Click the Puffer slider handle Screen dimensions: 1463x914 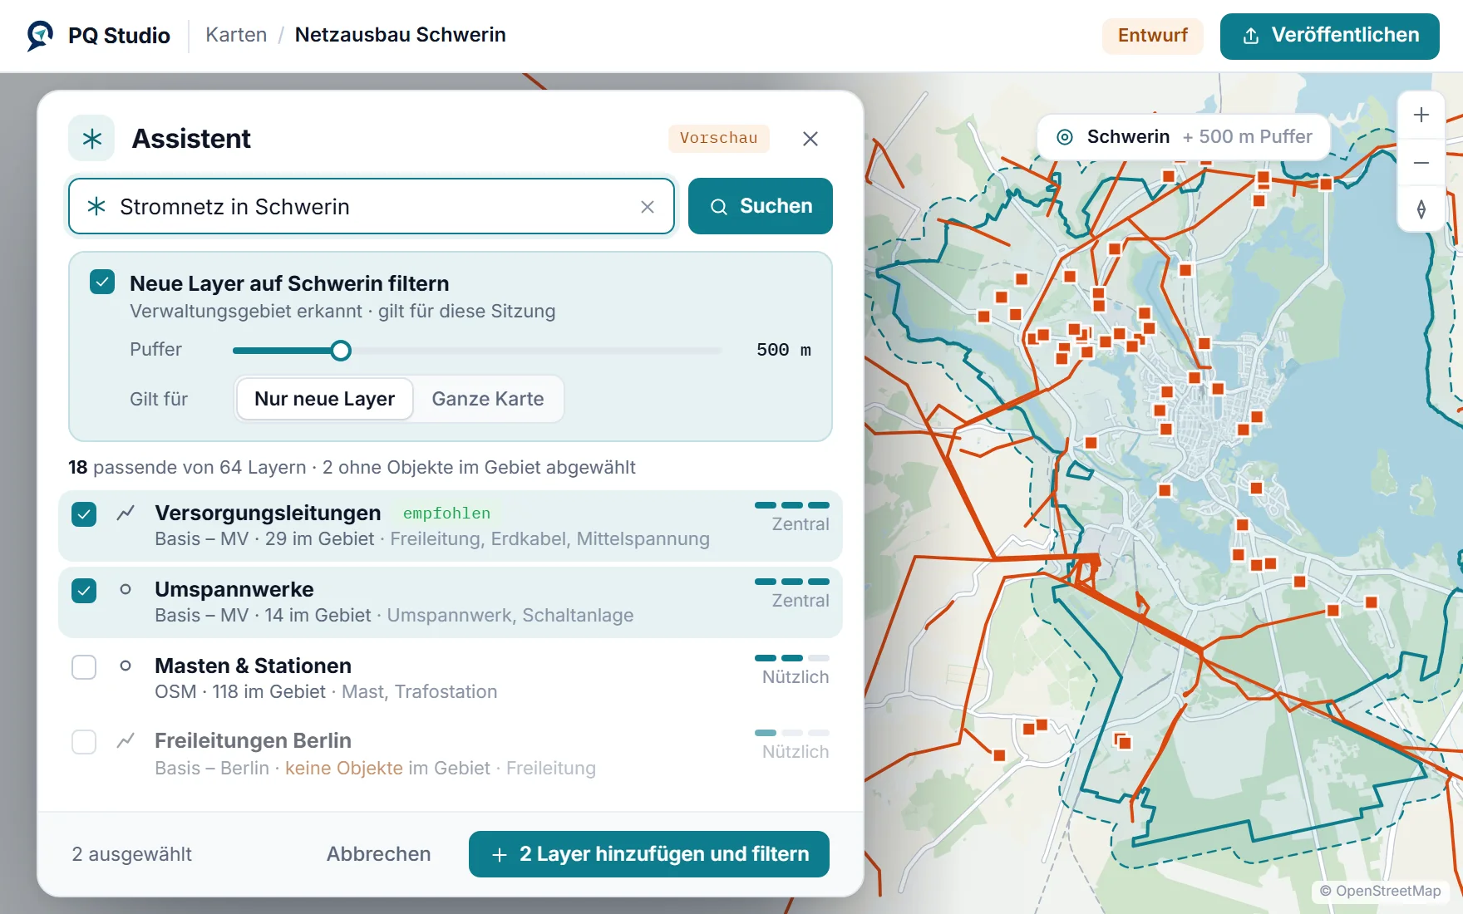(341, 351)
